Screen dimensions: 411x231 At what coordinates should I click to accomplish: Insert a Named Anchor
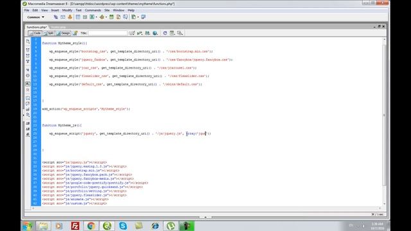[x=70, y=17]
